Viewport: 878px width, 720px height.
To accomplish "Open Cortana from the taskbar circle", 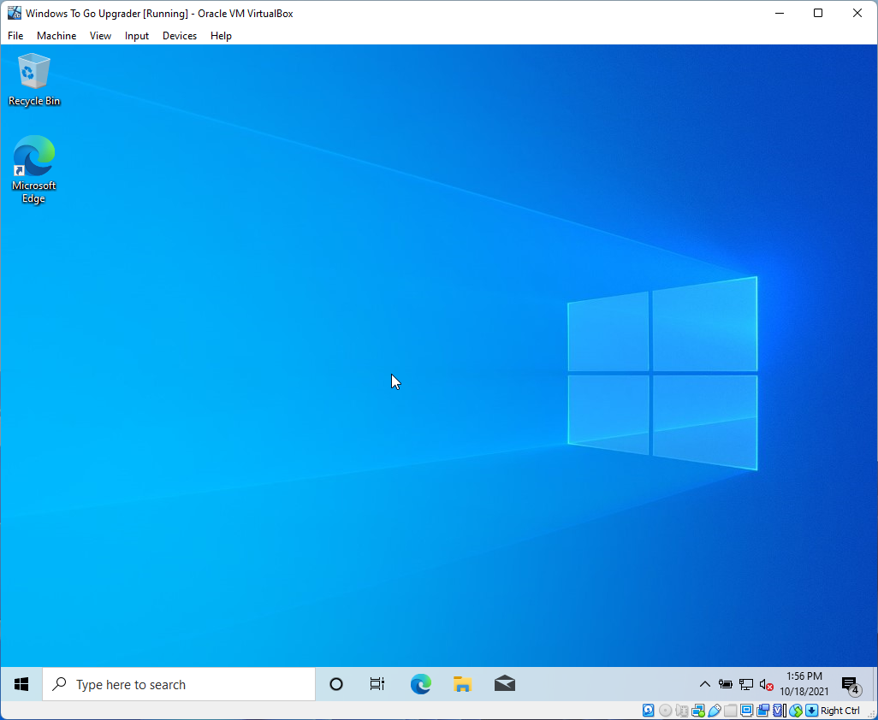I will point(336,684).
